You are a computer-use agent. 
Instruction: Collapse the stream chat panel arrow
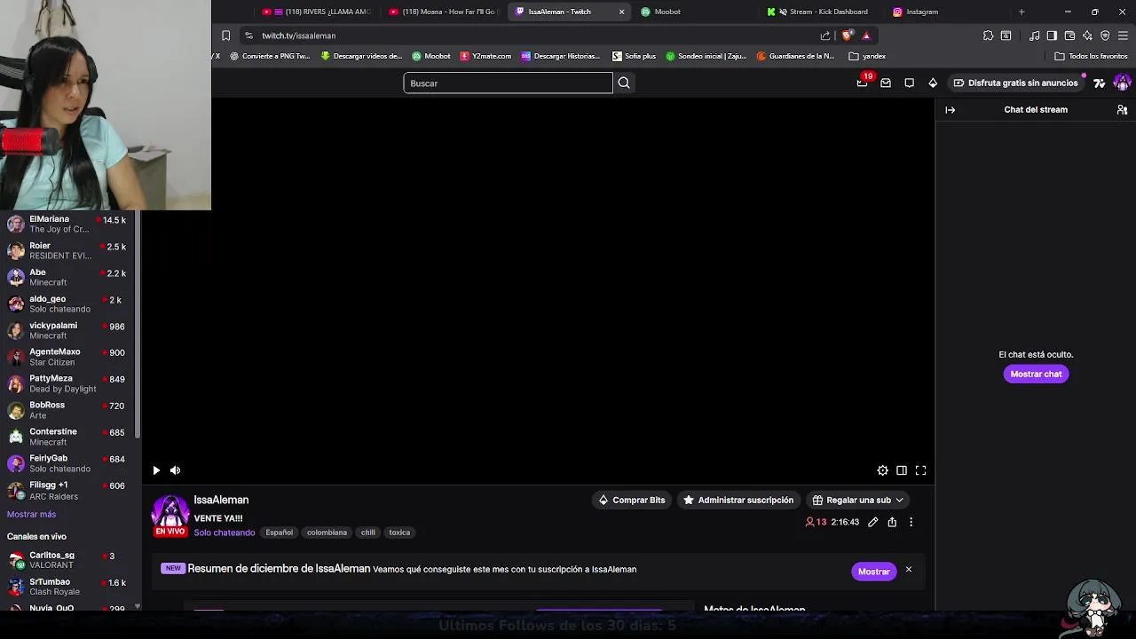pos(950,110)
